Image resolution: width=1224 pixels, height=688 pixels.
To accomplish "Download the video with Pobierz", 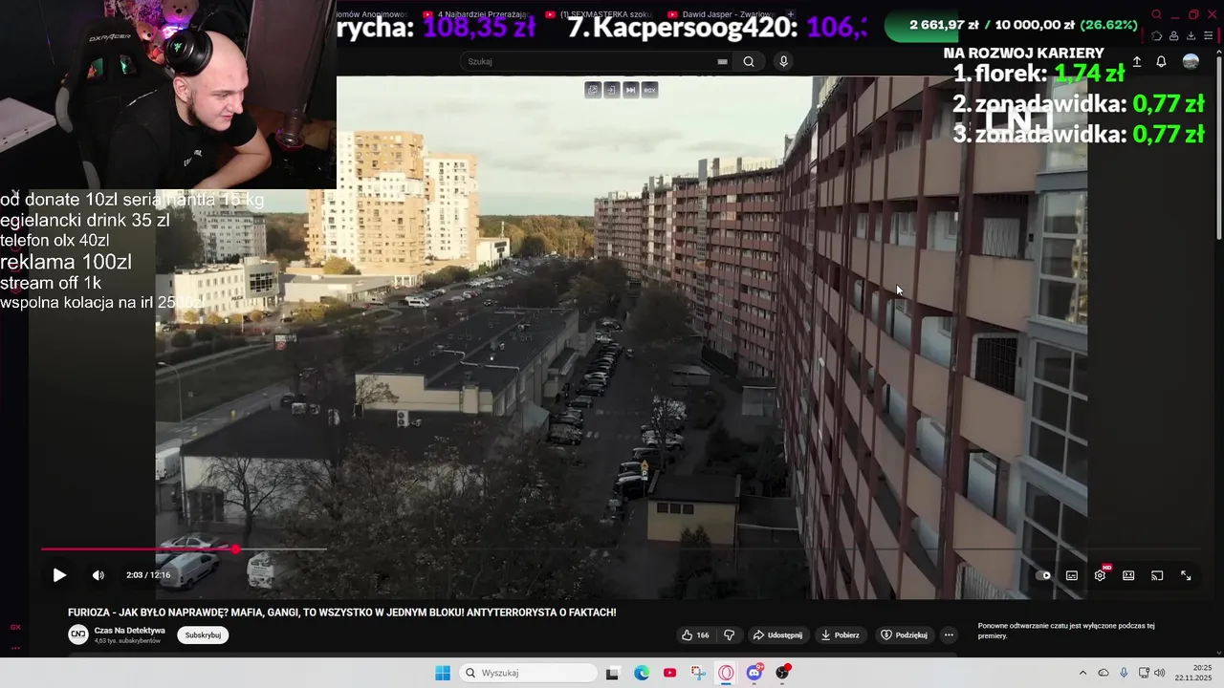I will pos(840,635).
